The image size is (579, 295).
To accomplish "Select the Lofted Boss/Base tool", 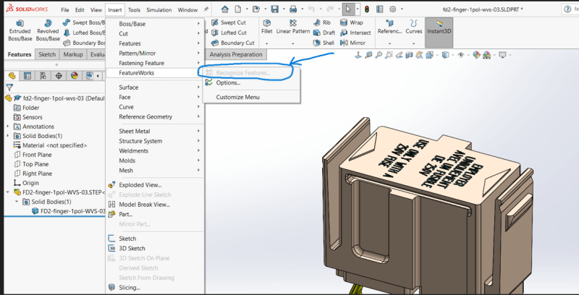I will [x=84, y=33].
